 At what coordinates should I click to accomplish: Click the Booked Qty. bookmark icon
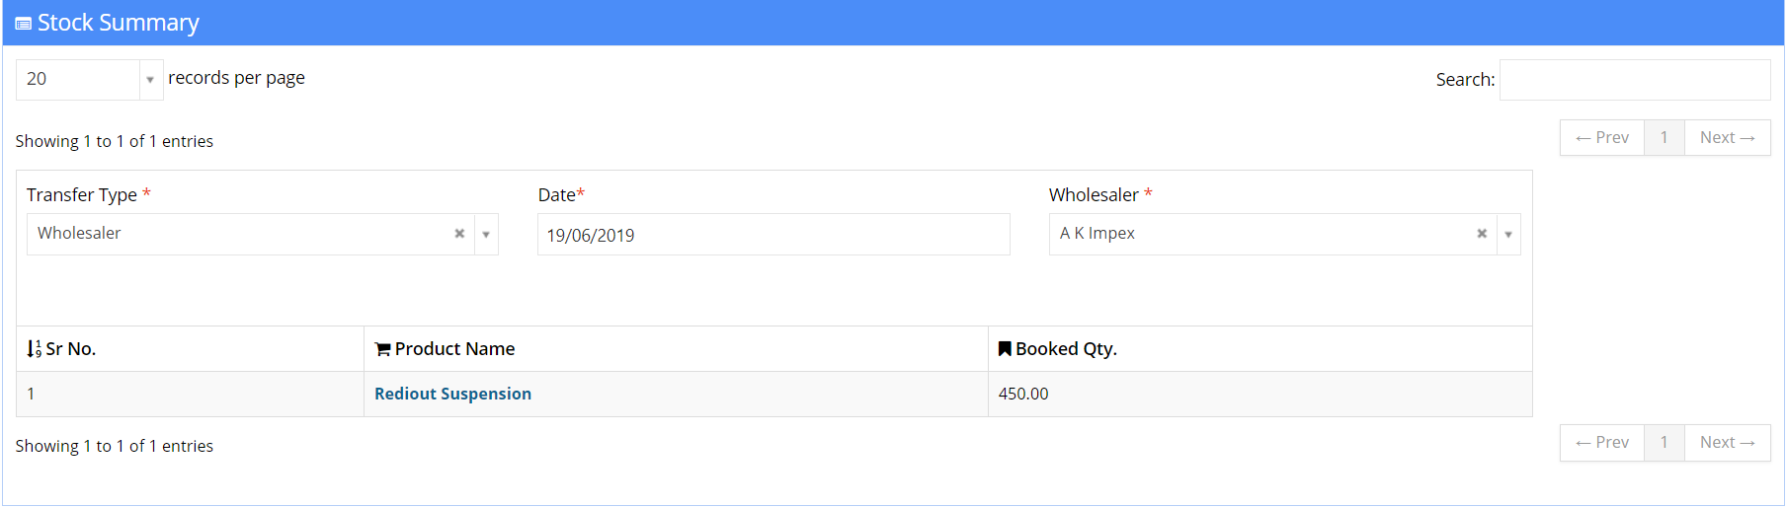[1005, 348]
